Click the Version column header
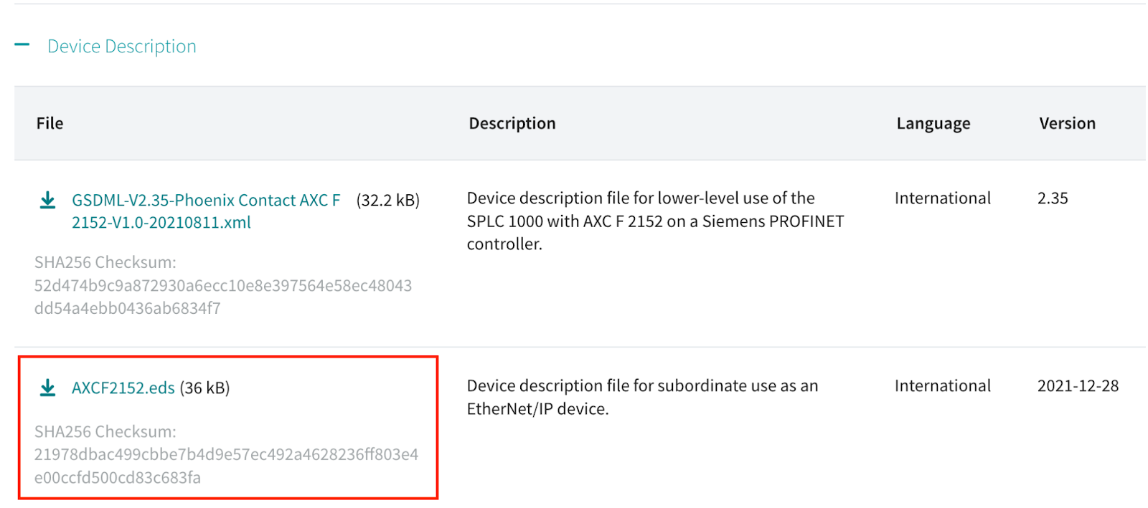The image size is (1148, 508). tap(1068, 123)
